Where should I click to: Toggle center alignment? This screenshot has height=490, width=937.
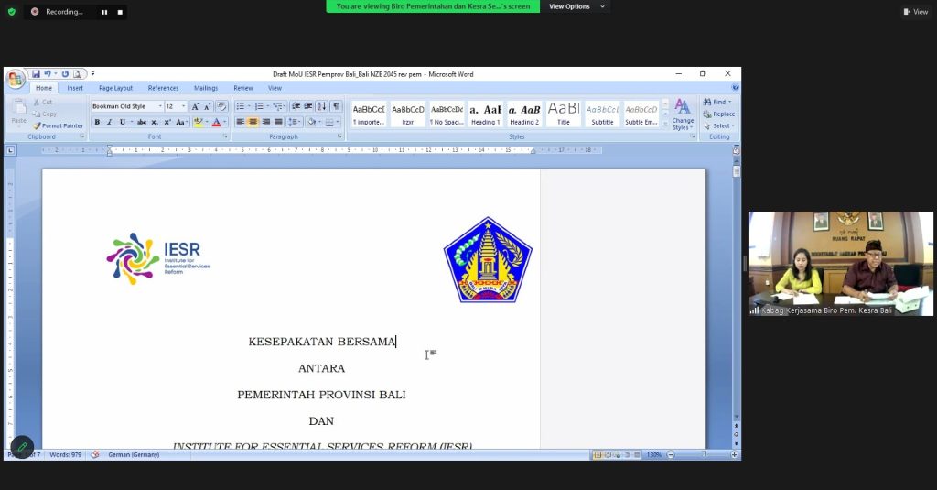pos(253,122)
